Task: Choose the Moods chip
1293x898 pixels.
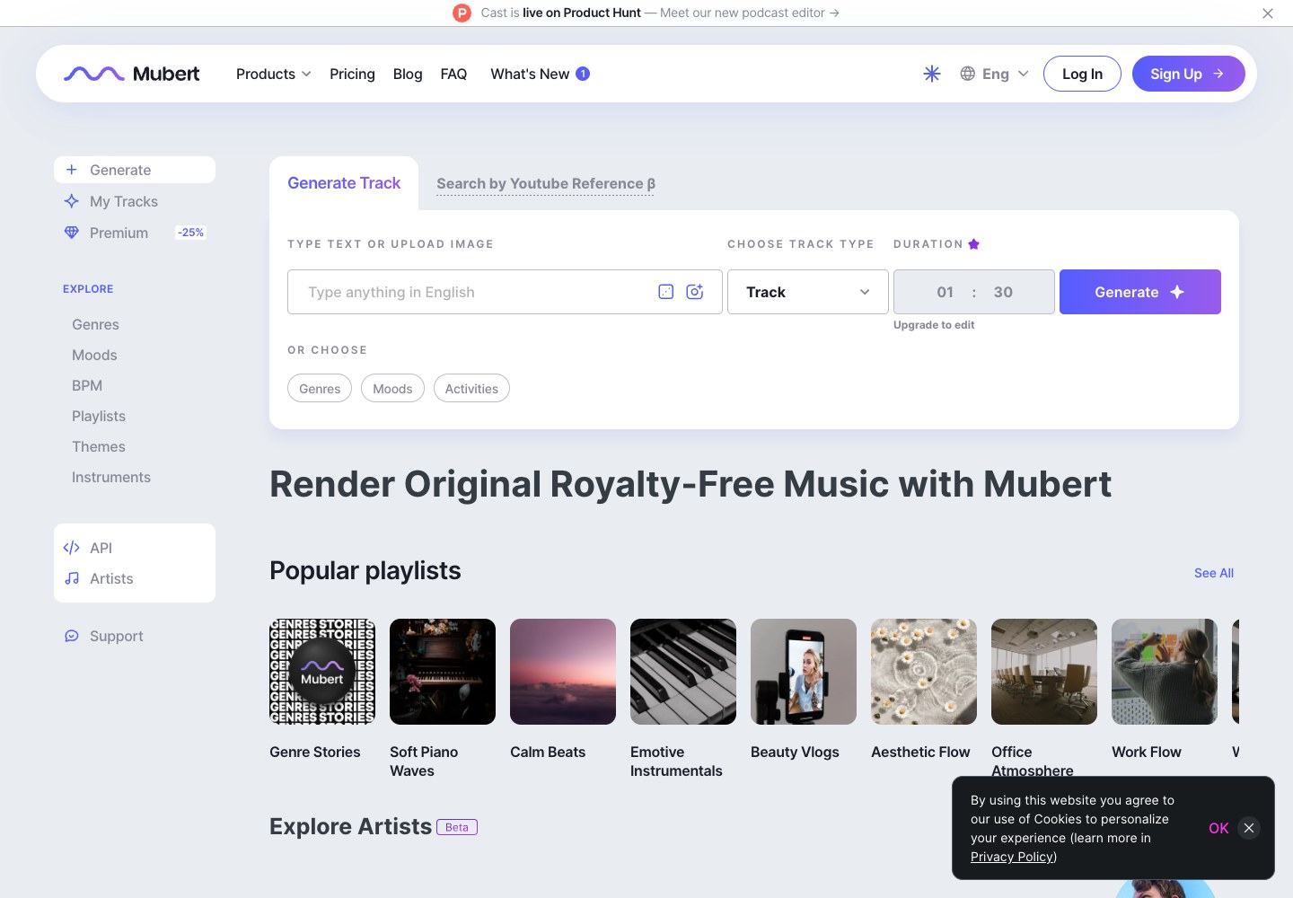Action: [392, 388]
